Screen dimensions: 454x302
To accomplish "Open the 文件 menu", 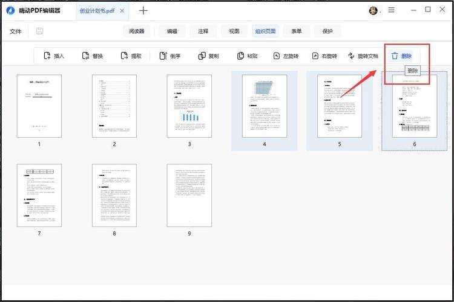I will click(15, 31).
